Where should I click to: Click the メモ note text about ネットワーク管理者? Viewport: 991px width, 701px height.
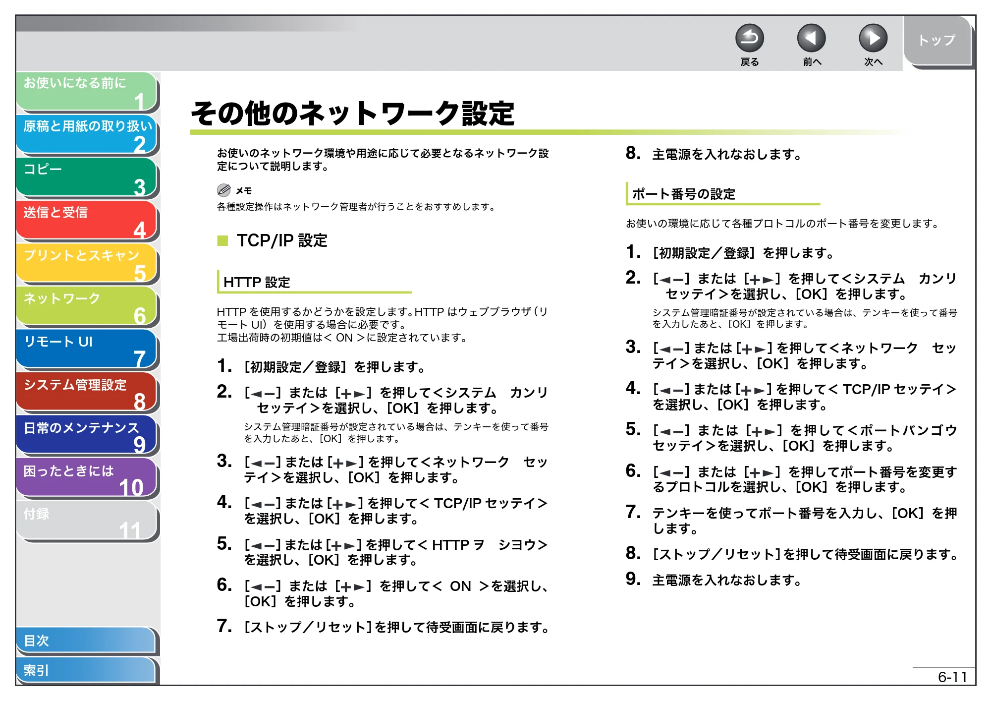pyautogui.click(x=356, y=207)
